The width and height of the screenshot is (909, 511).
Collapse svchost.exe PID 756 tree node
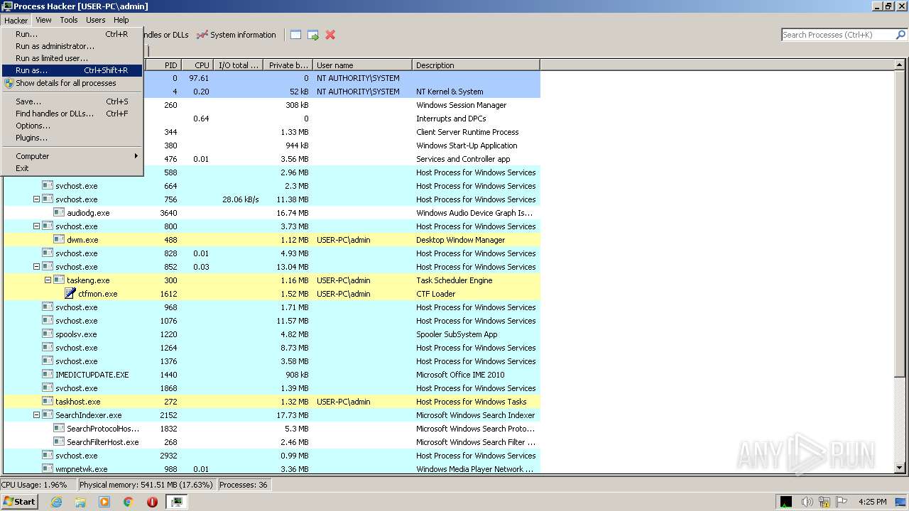click(37, 199)
